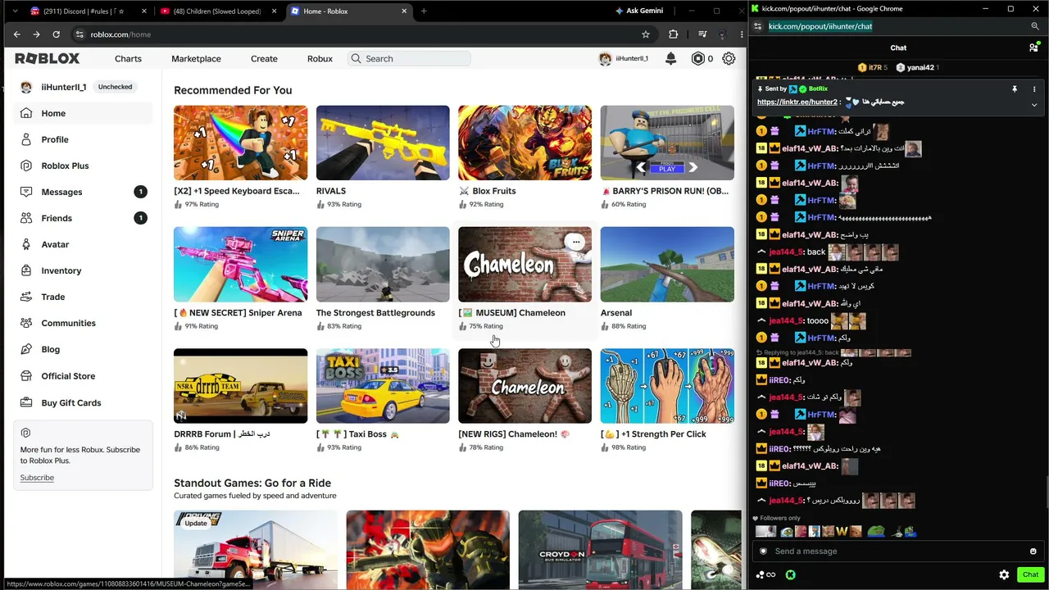Click the browser forward arrow in Roblox window
This screenshot has width=1049, height=590.
36,34
